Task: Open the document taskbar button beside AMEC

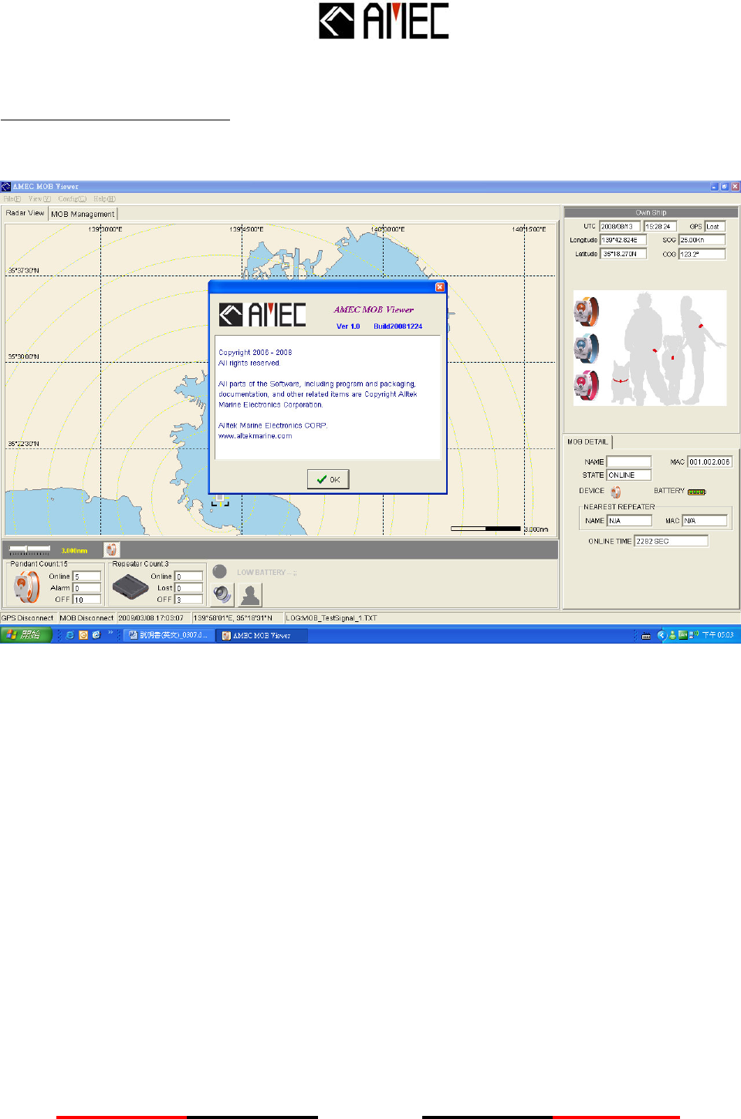Action: (167, 636)
